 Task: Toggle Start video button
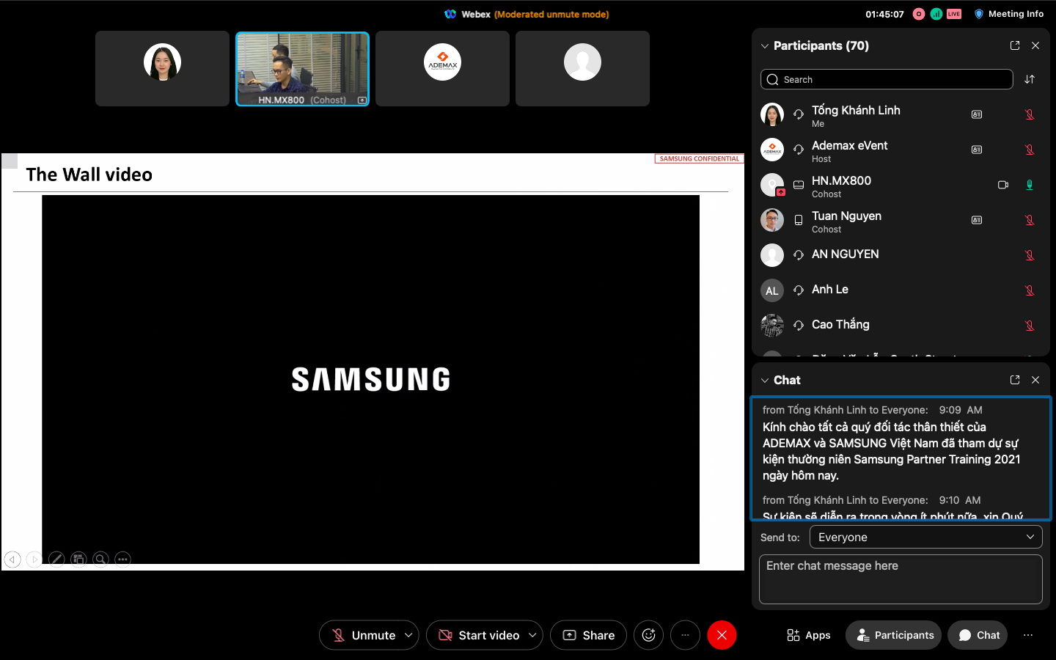pyautogui.click(x=480, y=635)
